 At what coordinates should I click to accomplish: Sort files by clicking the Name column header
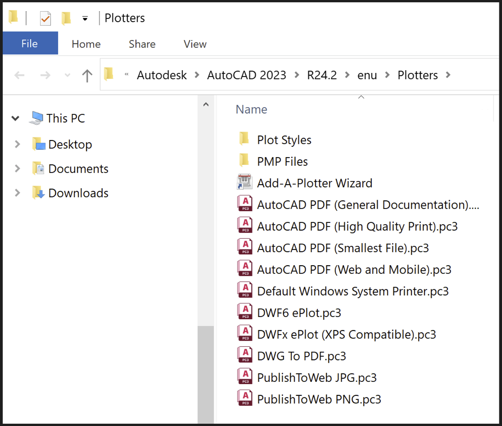coord(251,109)
